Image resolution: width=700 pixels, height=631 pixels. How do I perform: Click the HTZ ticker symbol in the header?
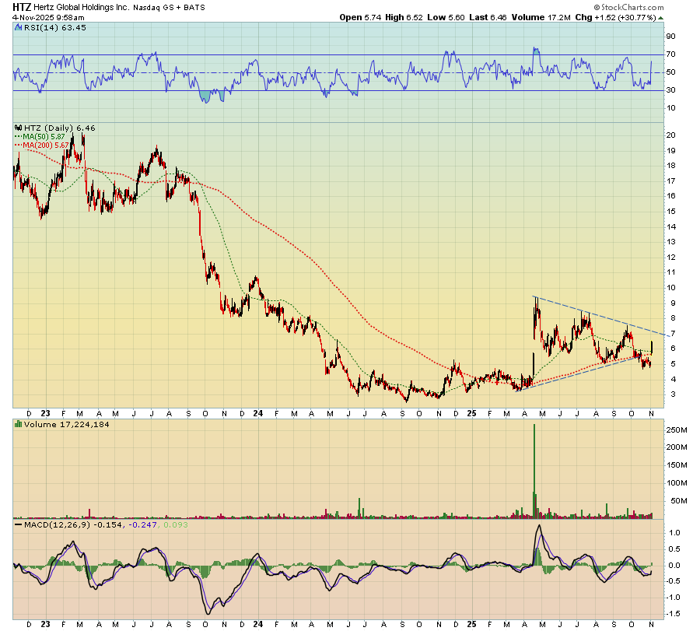pos(22,7)
